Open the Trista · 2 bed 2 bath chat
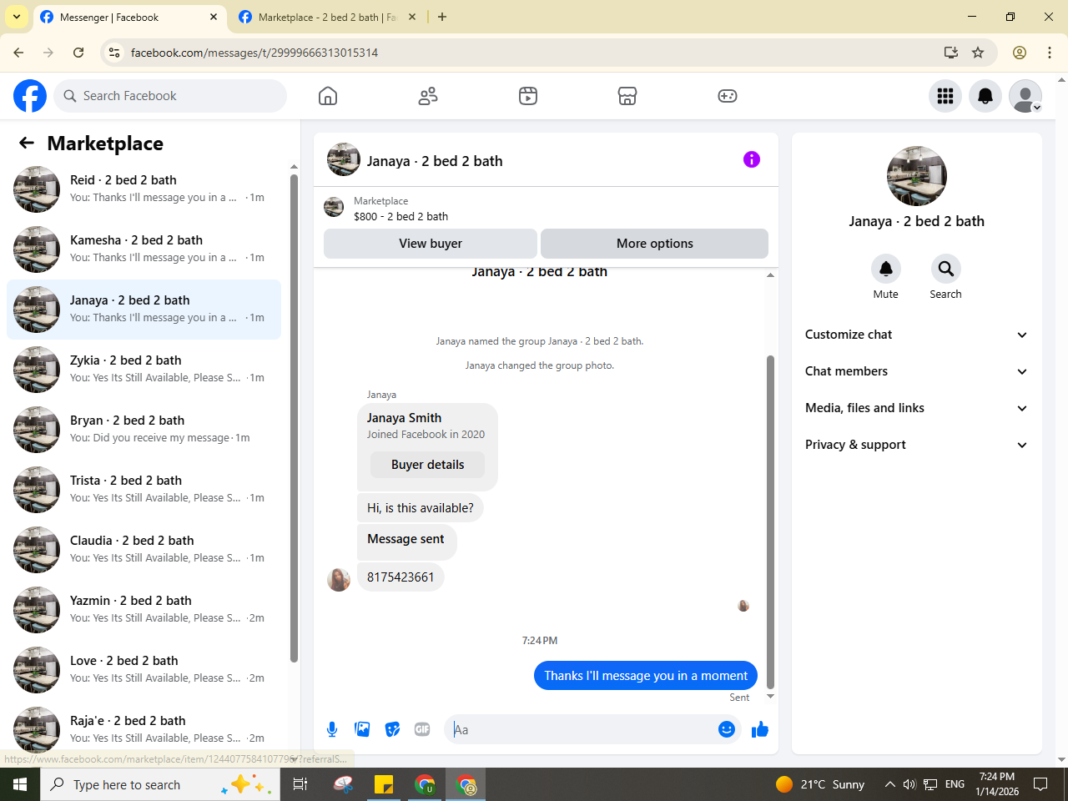Viewport: 1068px width, 801px height. [144, 490]
